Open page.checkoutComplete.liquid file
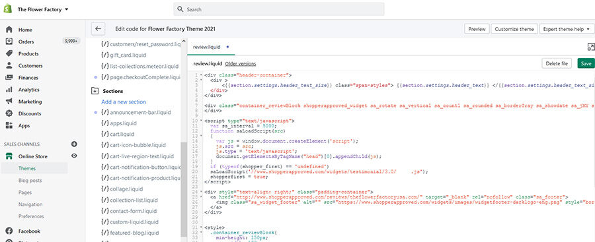The width and height of the screenshot is (595, 242). (x=141, y=77)
